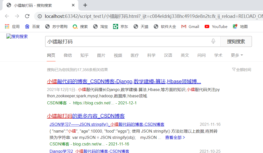Click the browser tab titled 小镭敲打码 - 搜狗搜索
263x153 pixels.
click(x=40, y=5)
